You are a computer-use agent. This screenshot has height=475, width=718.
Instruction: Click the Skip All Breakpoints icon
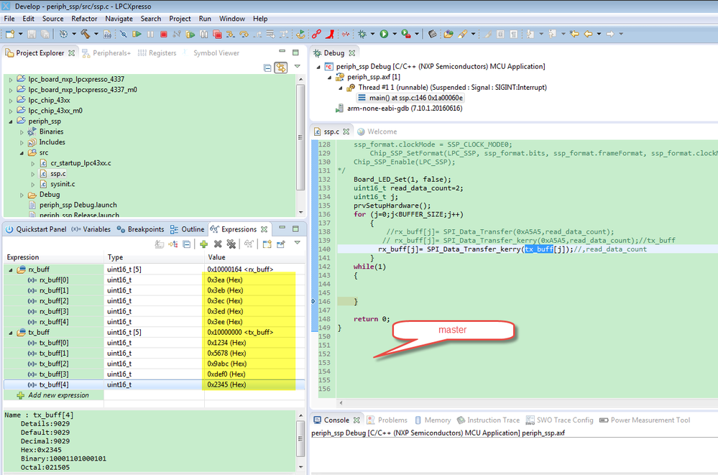[123, 34]
